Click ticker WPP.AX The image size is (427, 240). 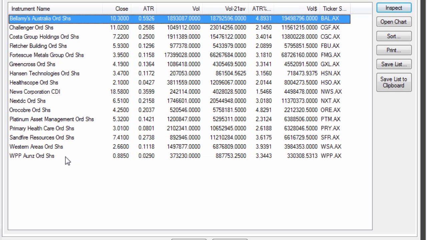point(331,156)
